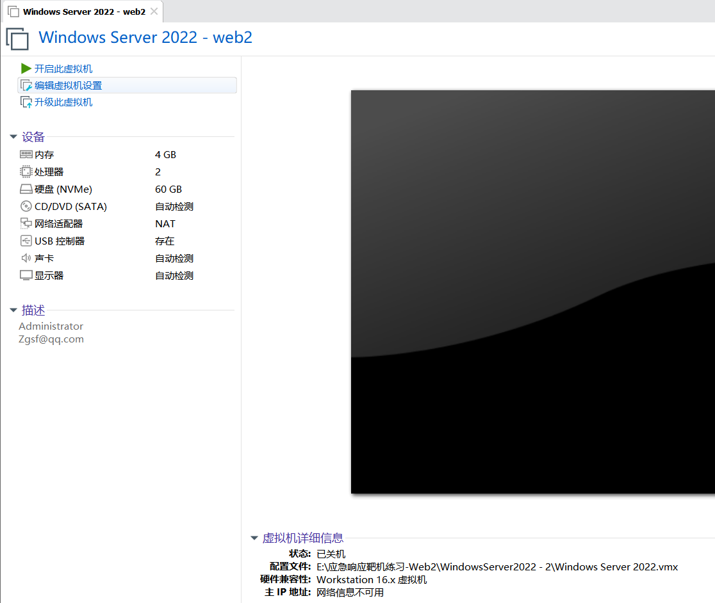Select the Windows Server 2022 - web2 tab
The image size is (715, 603).
[84, 12]
